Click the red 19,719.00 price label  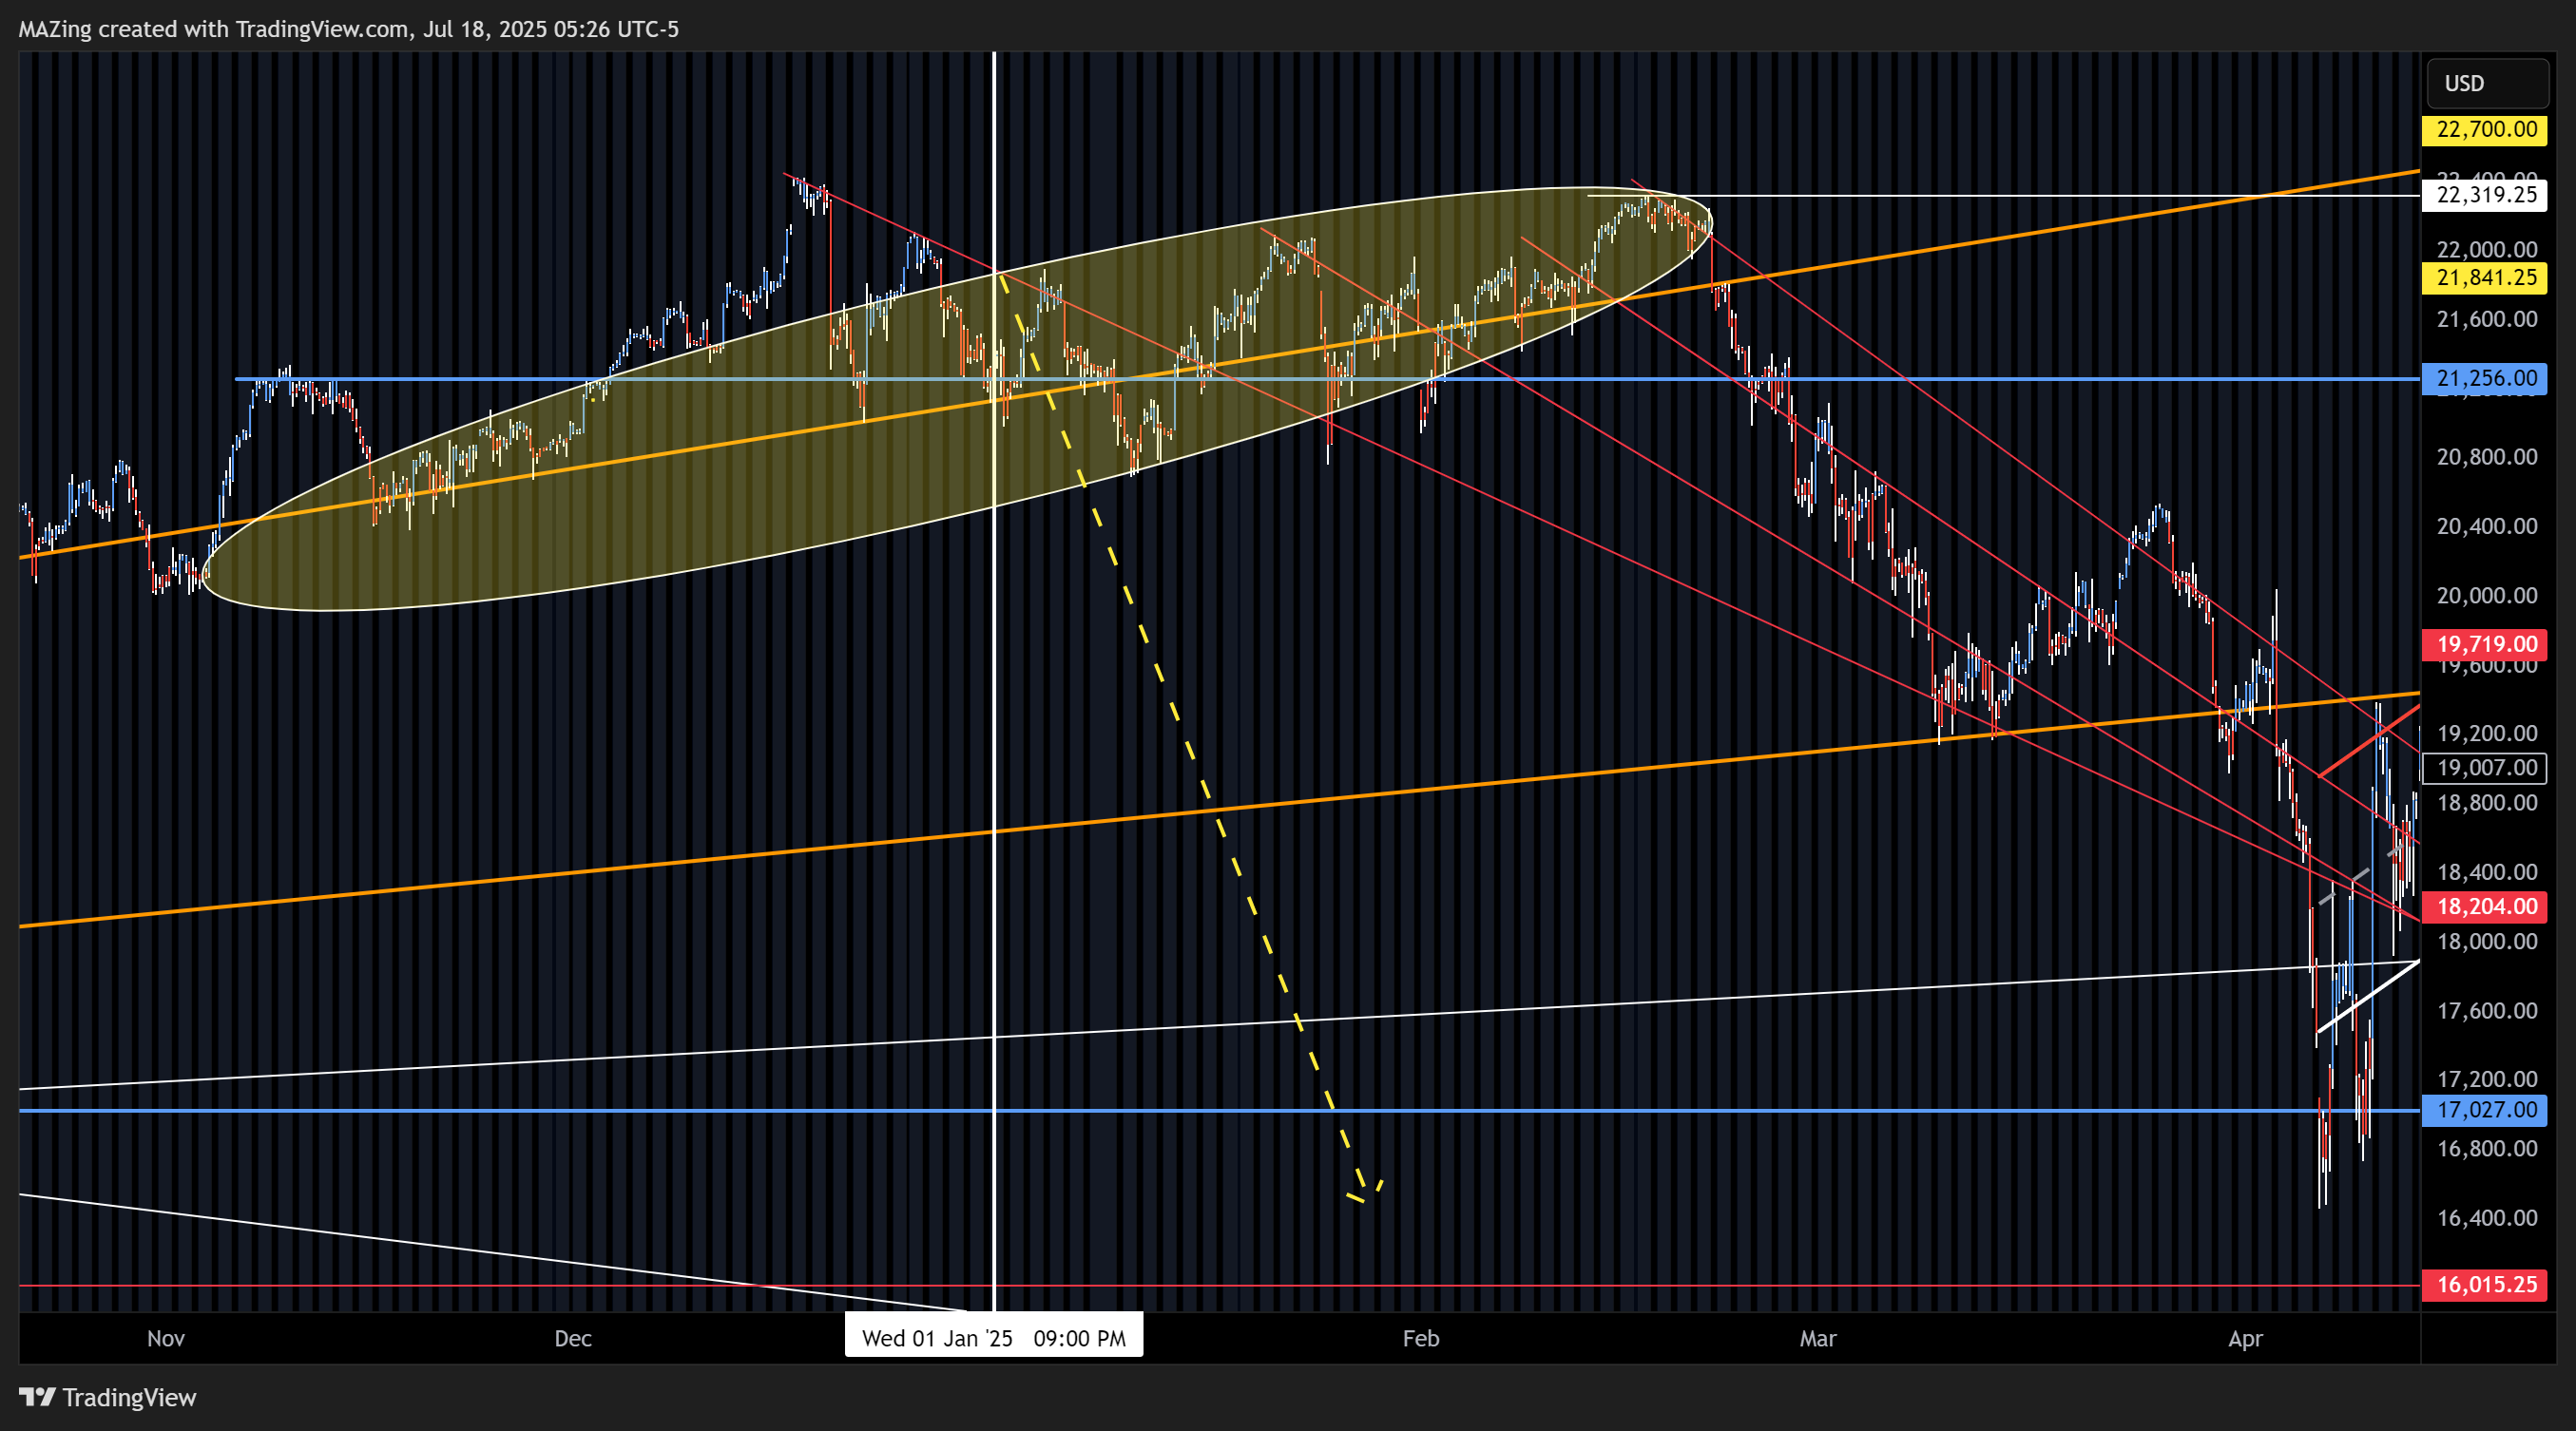click(x=2486, y=644)
